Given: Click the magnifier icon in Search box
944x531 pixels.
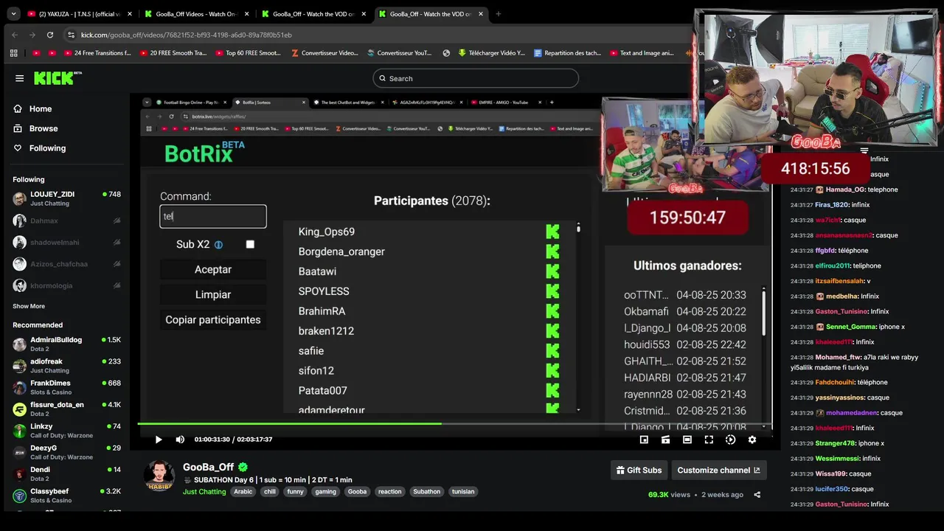Looking at the screenshot, I should (x=382, y=78).
